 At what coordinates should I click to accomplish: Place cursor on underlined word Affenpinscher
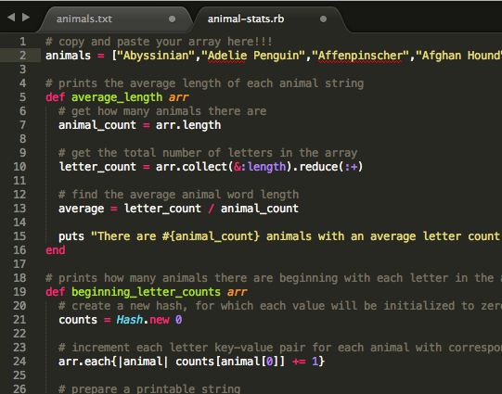(x=360, y=56)
